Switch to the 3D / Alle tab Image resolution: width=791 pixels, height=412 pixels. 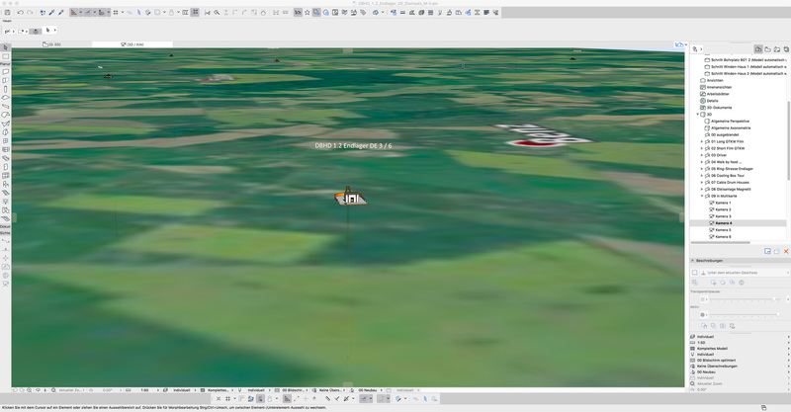pyautogui.click(x=133, y=44)
